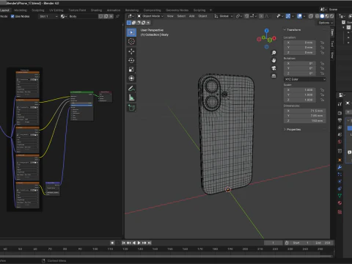Toggle lock on Scale X

pyautogui.click(x=323, y=90)
